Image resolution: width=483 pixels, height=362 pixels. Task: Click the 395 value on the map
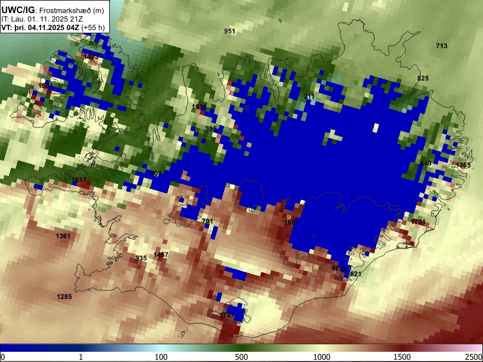[x=211, y=129]
